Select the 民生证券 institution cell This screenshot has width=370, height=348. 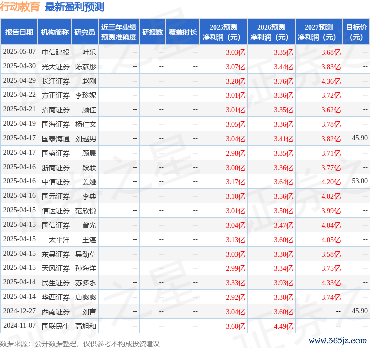point(56,283)
